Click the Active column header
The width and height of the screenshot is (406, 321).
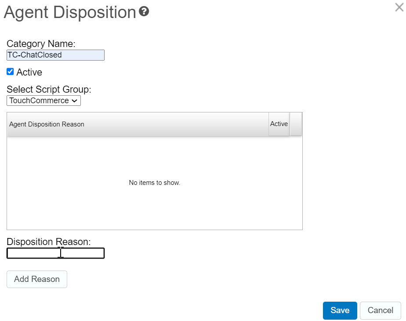279,124
